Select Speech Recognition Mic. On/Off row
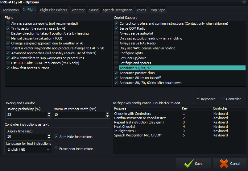This screenshot has width=248, height=171. click(x=179, y=135)
